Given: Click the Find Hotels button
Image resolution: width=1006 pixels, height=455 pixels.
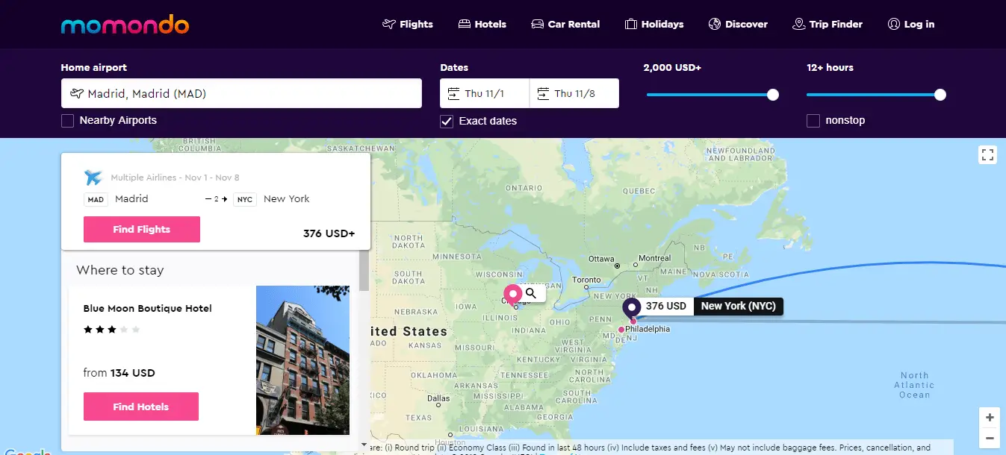Looking at the screenshot, I should click(x=141, y=407).
